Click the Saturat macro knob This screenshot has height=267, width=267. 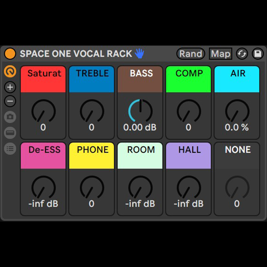point(44,111)
